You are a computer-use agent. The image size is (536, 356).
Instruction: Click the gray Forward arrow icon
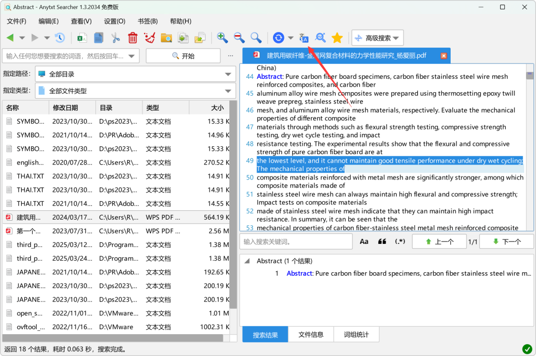pos(35,38)
